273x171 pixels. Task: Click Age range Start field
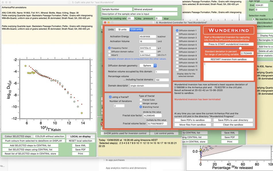[262, 9]
